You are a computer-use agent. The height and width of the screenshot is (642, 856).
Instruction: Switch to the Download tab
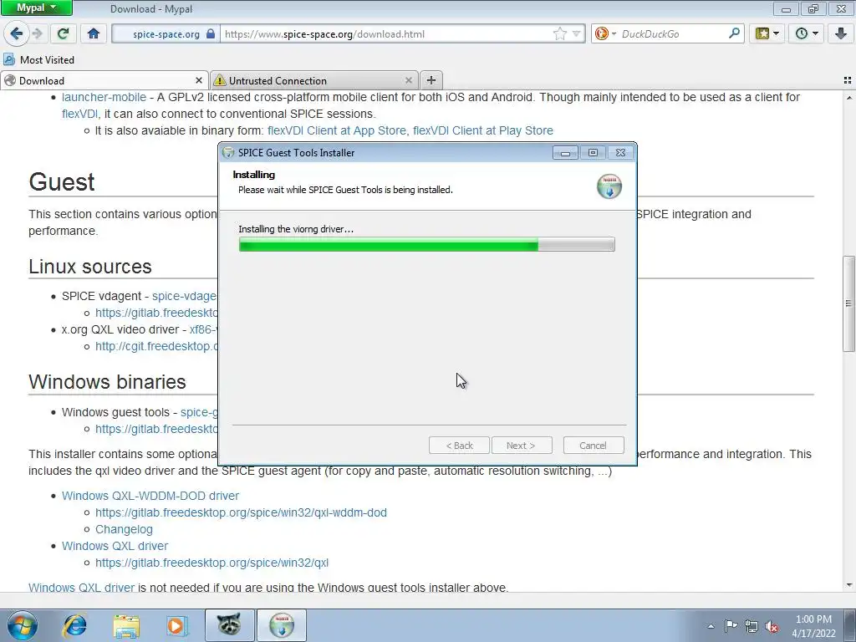click(x=104, y=80)
